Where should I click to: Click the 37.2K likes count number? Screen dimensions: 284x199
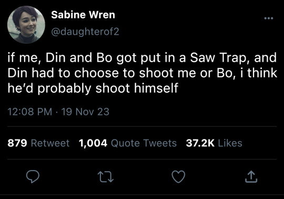pyautogui.click(x=200, y=143)
